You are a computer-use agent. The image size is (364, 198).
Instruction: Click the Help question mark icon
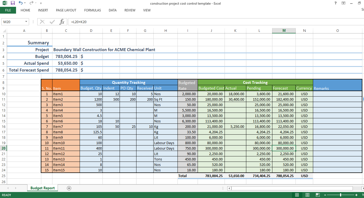[335, 3]
